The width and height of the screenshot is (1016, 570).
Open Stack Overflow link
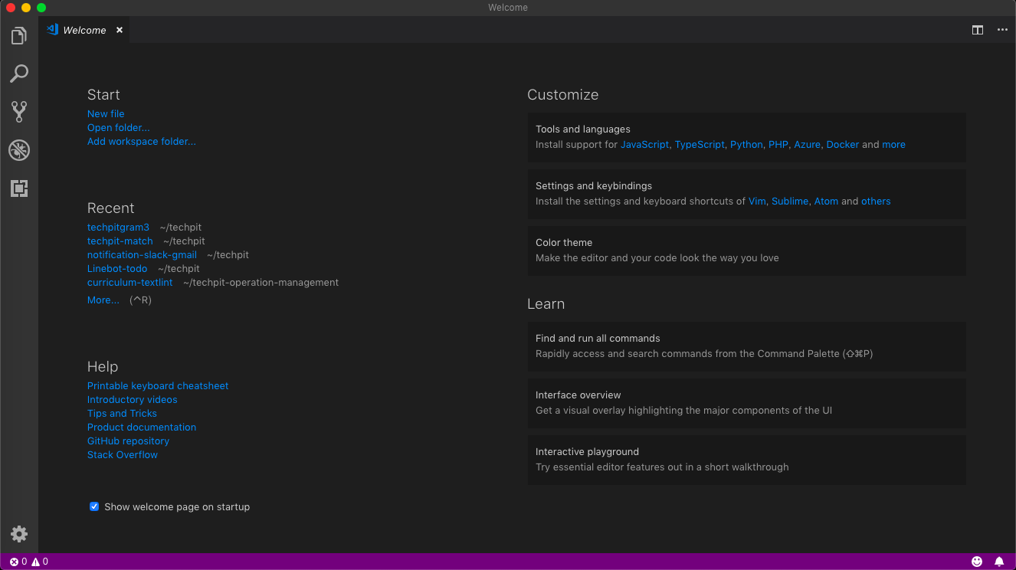click(123, 454)
